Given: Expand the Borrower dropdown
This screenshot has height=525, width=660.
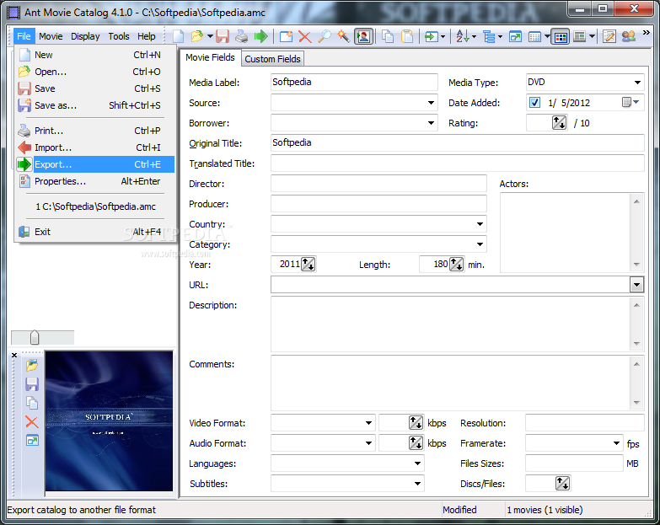Looking at the screenshot, I should click(x=431, y=123).
